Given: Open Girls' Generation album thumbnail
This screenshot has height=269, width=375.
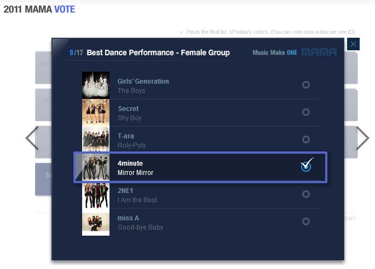Looking at the screenshot, I should click(96, 85).
